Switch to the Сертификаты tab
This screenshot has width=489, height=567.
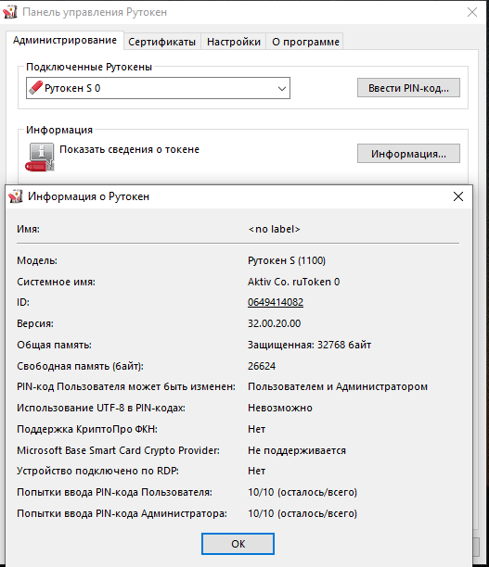click(161, 42)
